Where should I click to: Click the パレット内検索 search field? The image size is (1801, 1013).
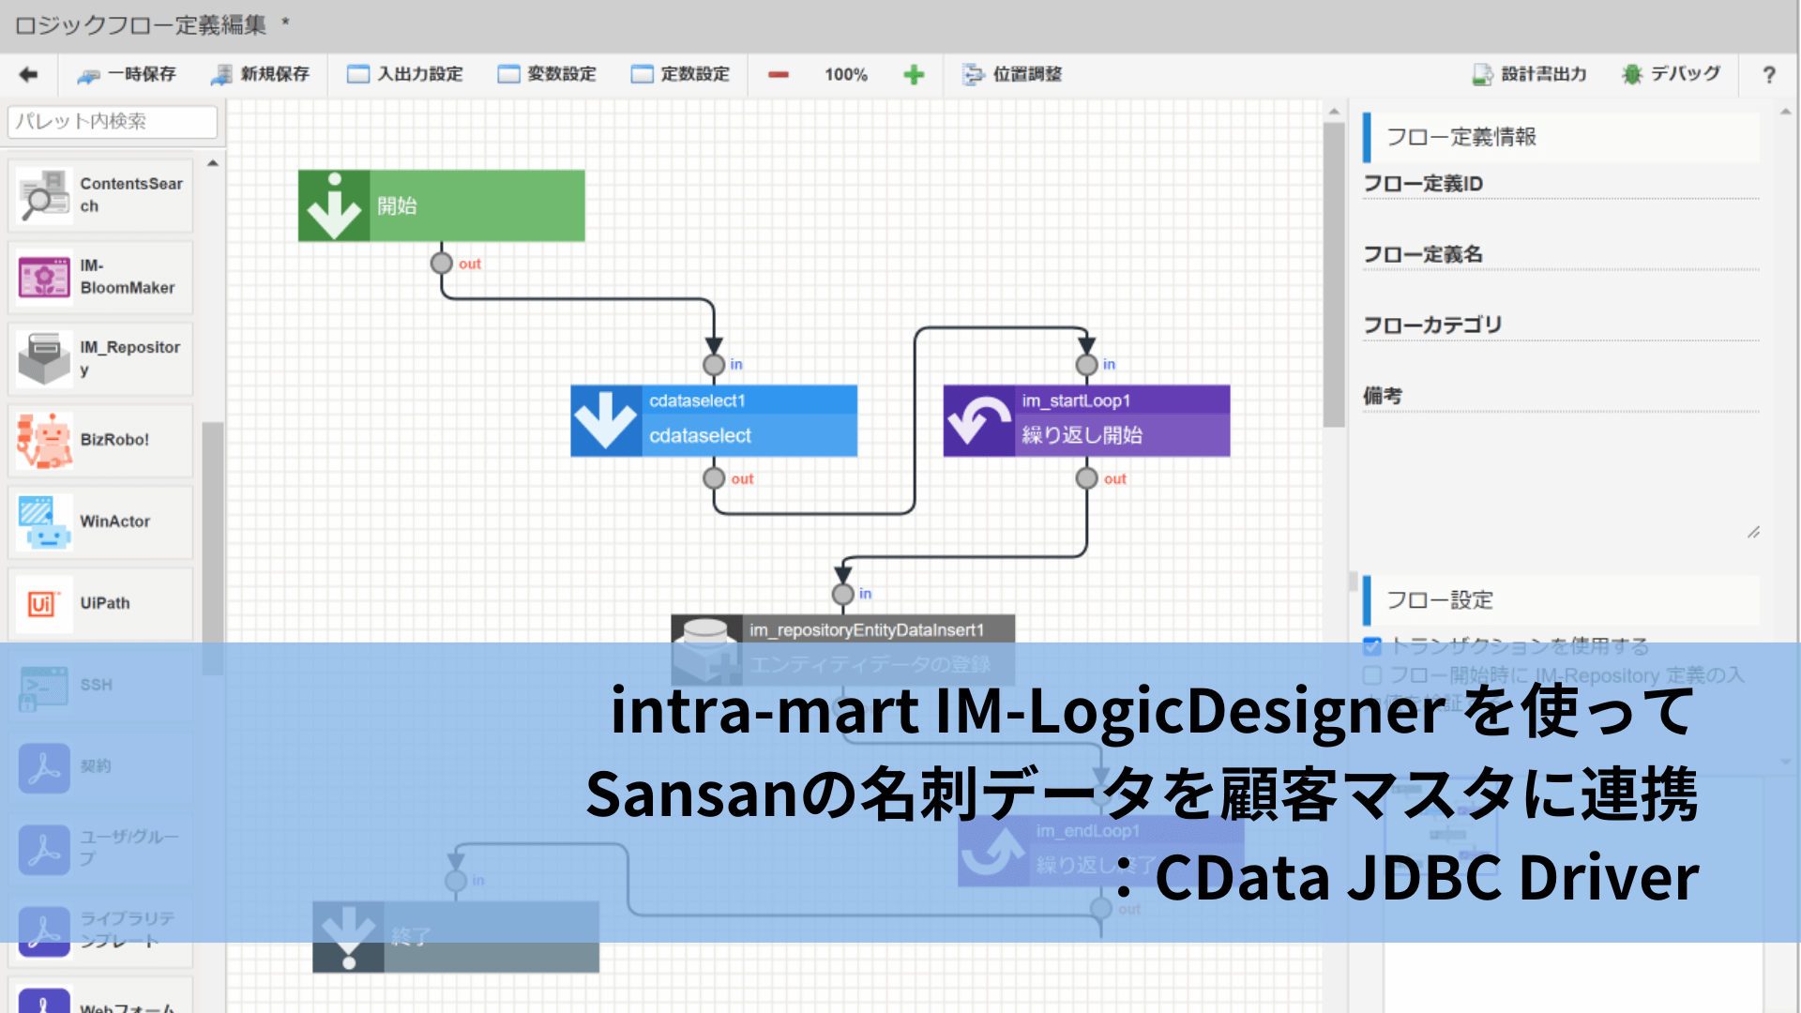point(111,122)
